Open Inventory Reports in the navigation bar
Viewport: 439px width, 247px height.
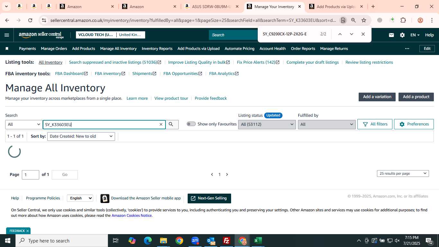[x=157, y=49]
